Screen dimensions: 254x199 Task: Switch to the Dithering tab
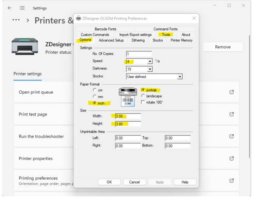pyautogui.click(x=138, y=40)
